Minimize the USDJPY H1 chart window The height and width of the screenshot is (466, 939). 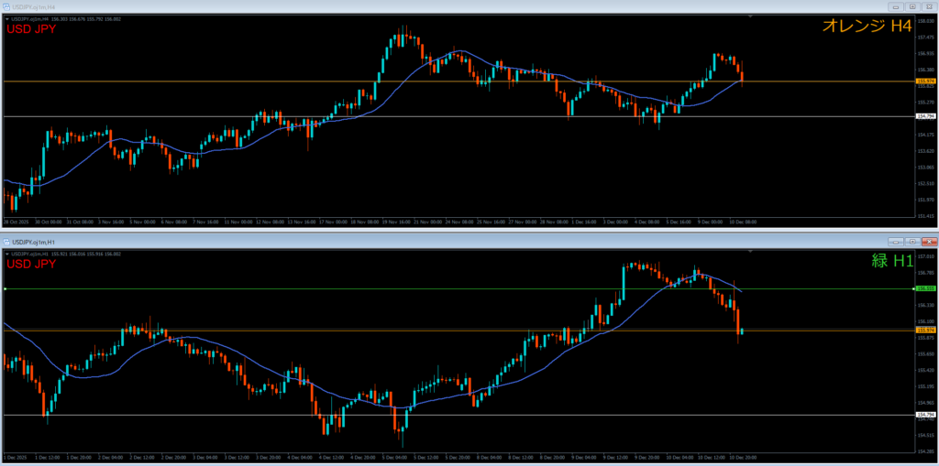point(898,242)
